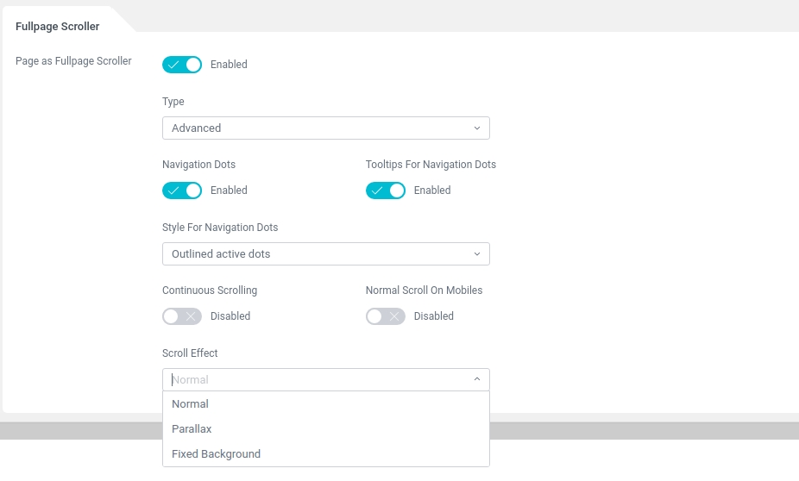Select Normal from the Scroll Effect list
Image resolution: width=799 pixels, height=481 pixels.
[x=191, y=404]
